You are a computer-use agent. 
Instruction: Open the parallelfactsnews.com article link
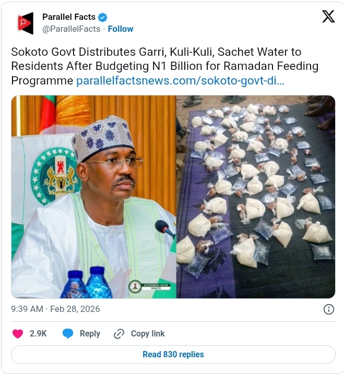click(x=180, y=81)
